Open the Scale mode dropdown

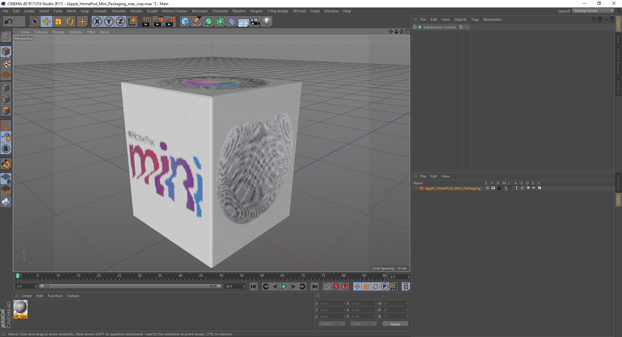click(x=363, y=324)
